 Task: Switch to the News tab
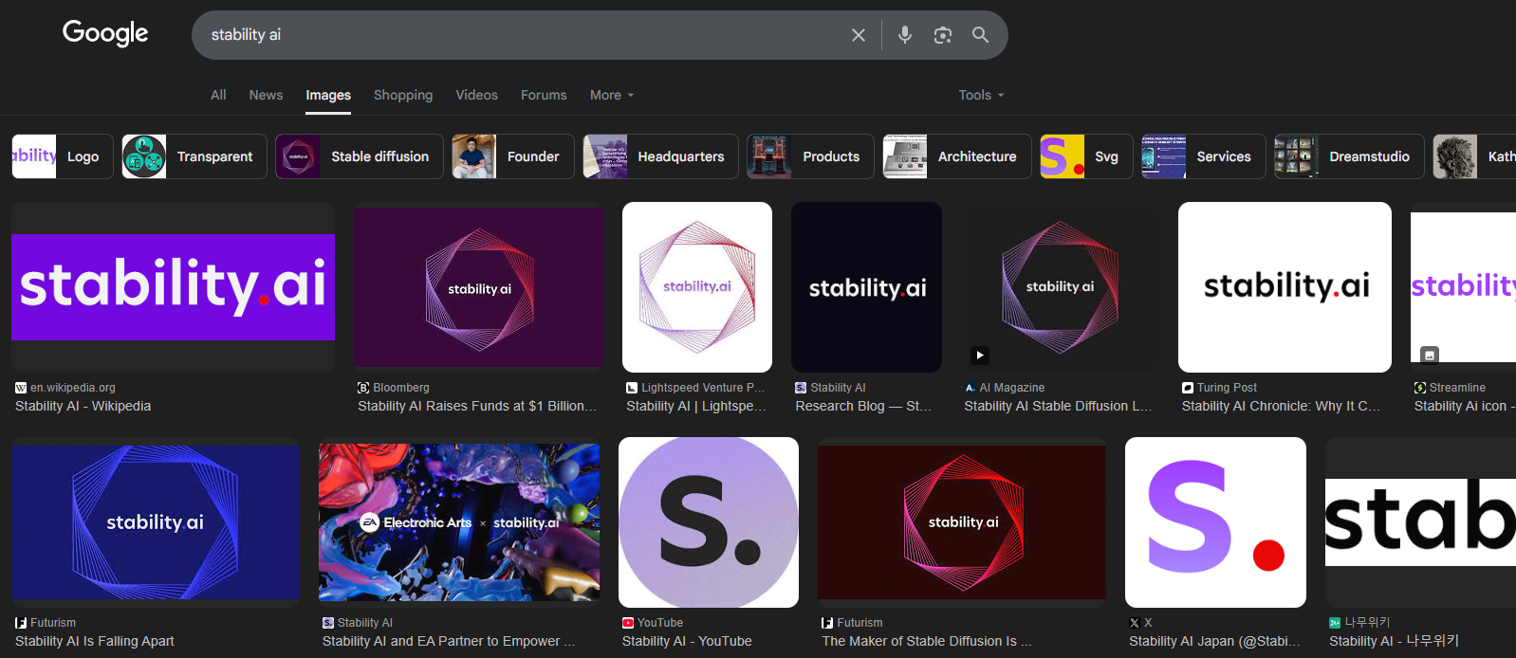pyautogui.click(x=266, y=95)
